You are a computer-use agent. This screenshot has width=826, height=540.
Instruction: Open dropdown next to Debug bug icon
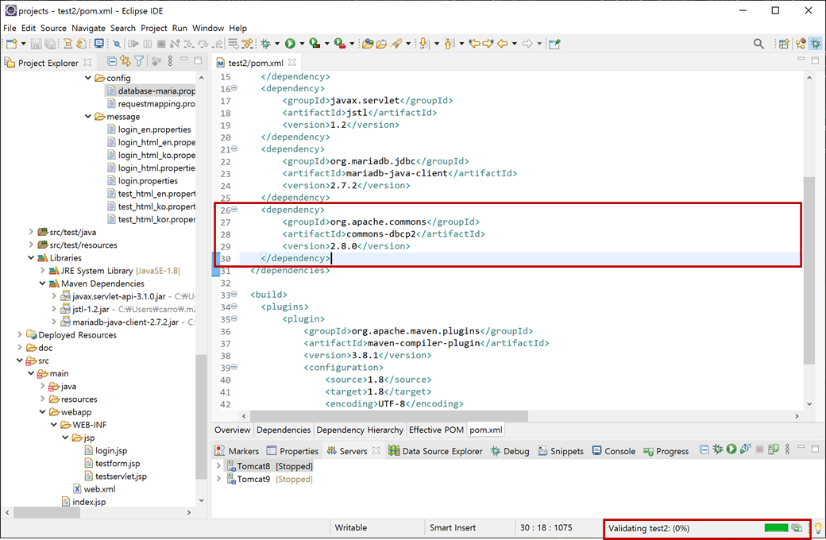pos(277,44)
